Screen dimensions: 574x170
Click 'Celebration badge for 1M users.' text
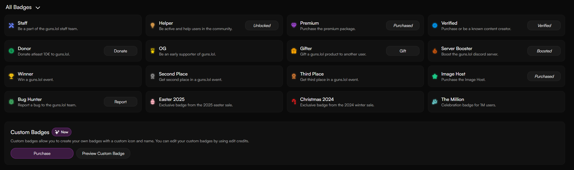click(469, 105)
